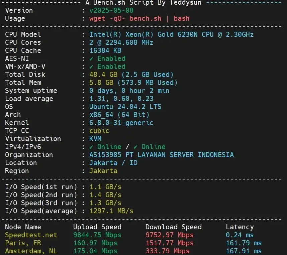Click the Region value Jakarta
The image size is (287, 255).
point(103,171)
